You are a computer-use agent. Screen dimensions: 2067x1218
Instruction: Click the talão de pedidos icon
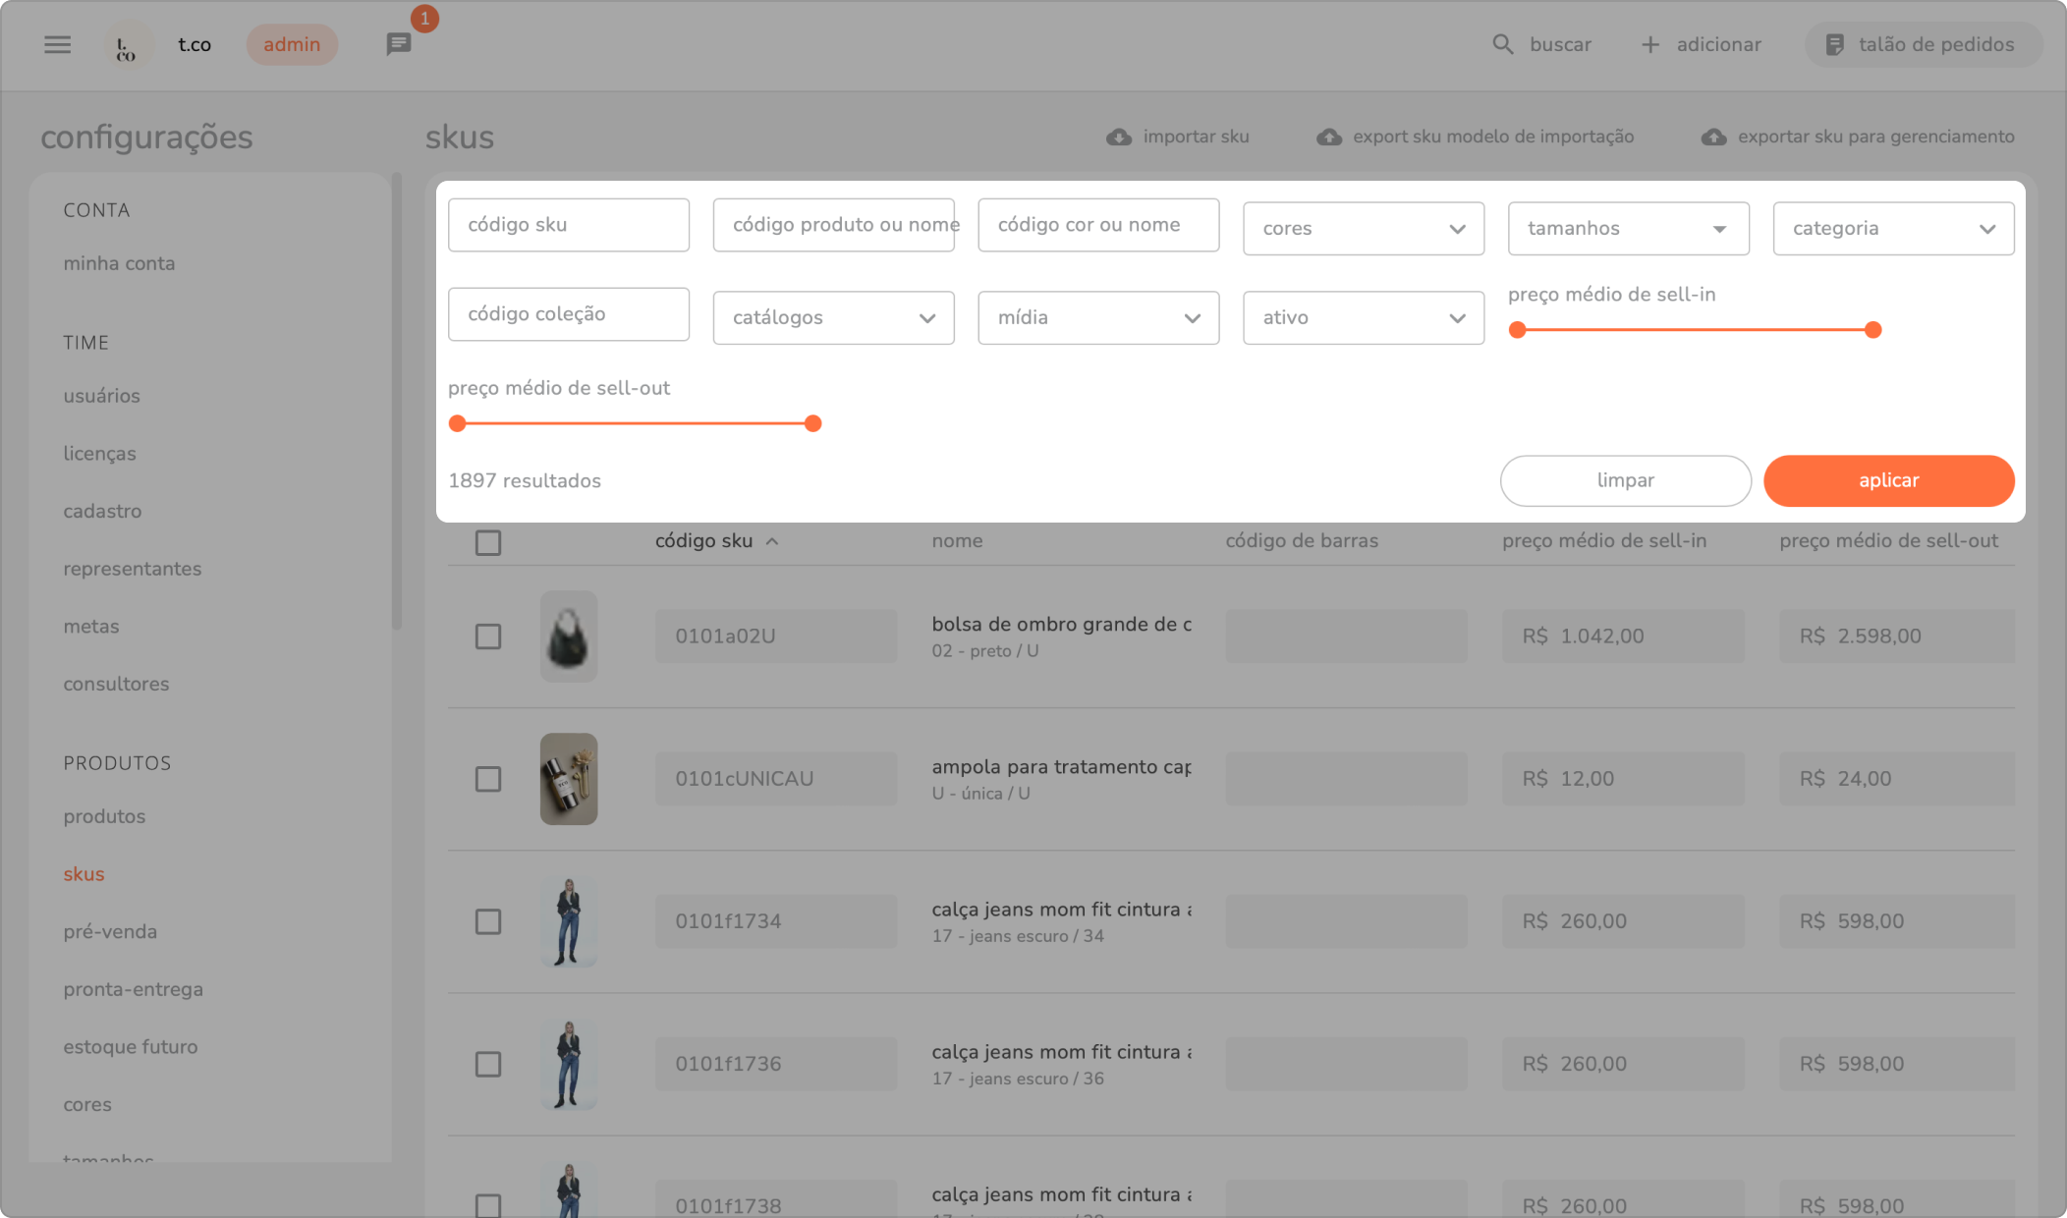1834,44
